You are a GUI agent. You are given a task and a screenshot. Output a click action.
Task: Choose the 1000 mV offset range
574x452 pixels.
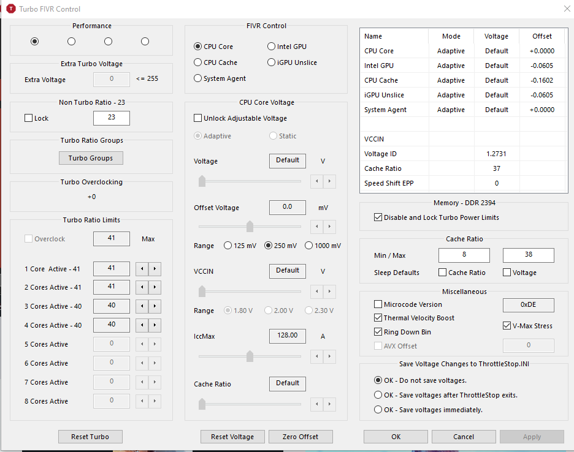pyautogui.click(x=323, y=246)
